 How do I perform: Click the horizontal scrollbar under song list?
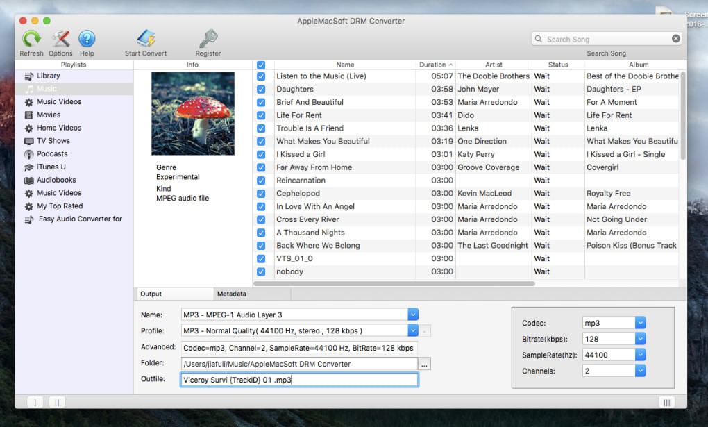tap(394, 284)
